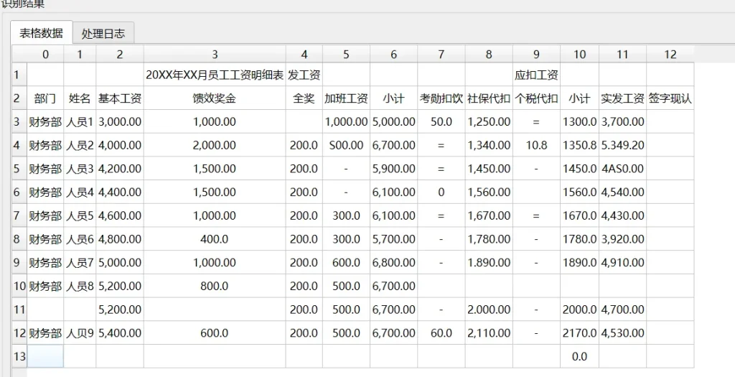Click the 1,250.00 social insurance cell
The image size is (735, 377).
coord(489,122)
